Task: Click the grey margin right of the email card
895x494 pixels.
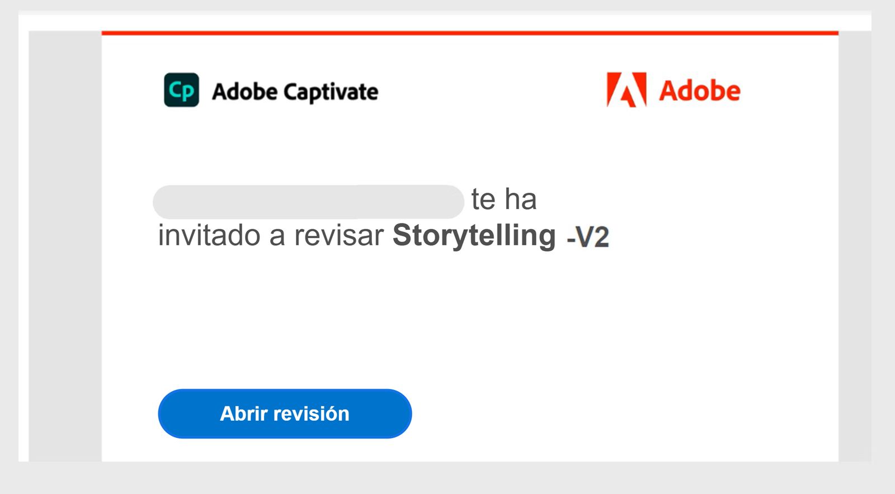Action: tap(855, 246)
